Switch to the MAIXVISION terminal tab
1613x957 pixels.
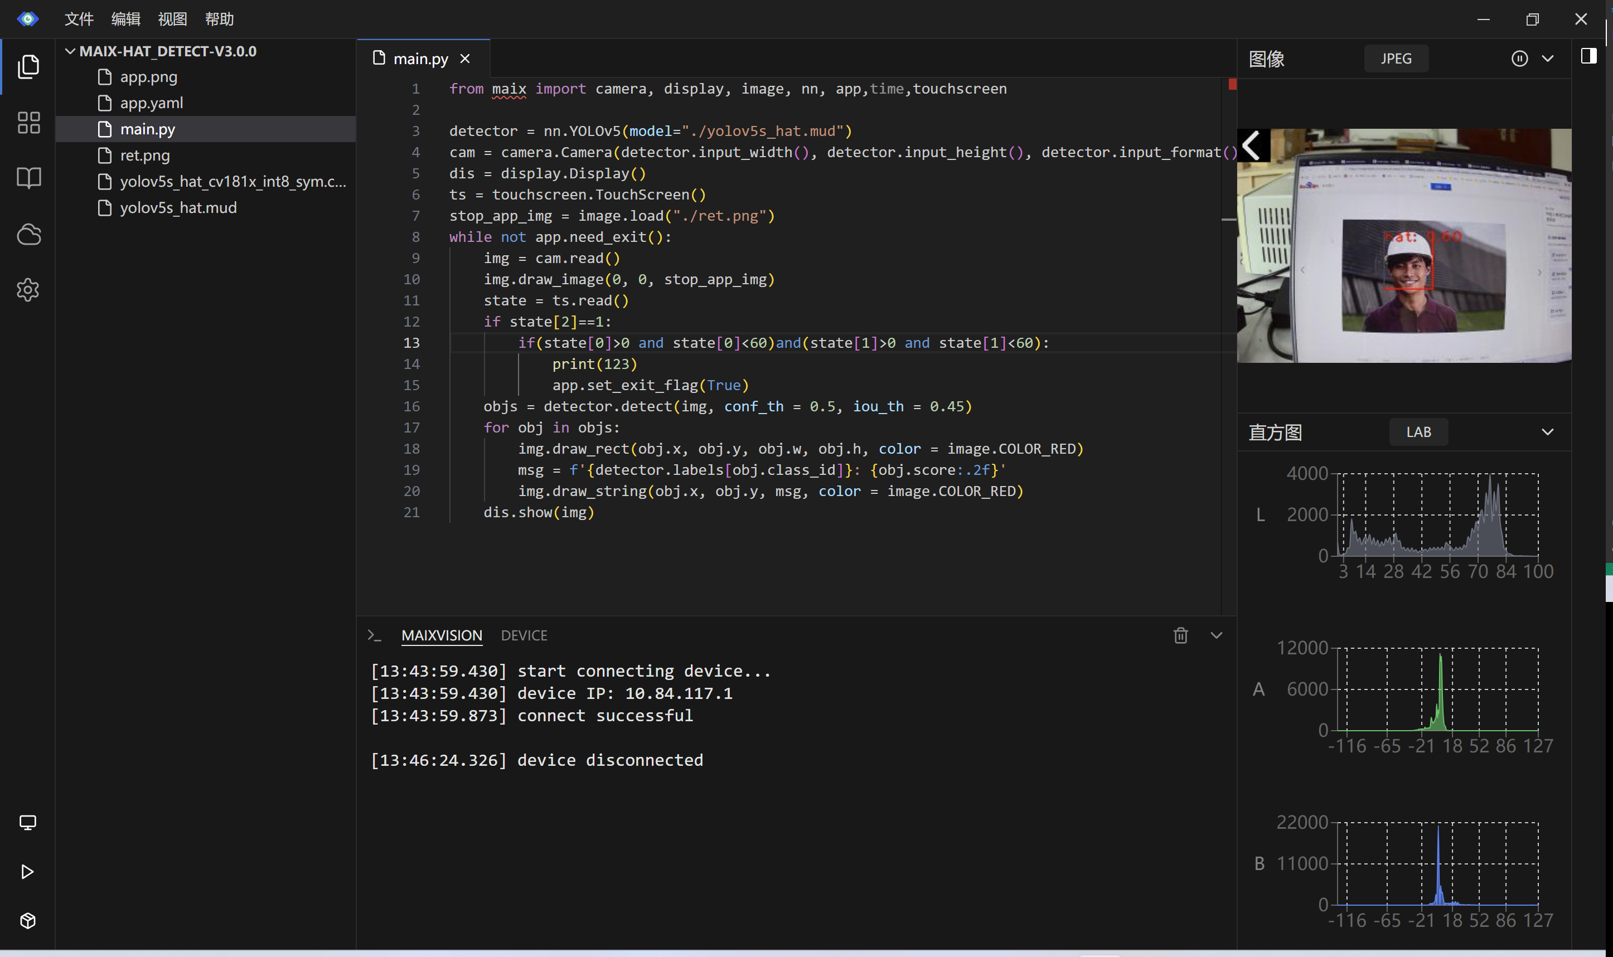(x=442, y=635)
